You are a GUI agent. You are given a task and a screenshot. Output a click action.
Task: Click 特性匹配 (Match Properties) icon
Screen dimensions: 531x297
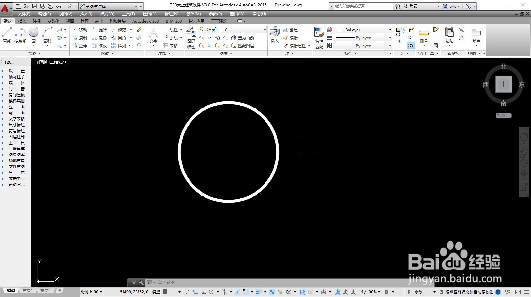[x=319, y=38]
